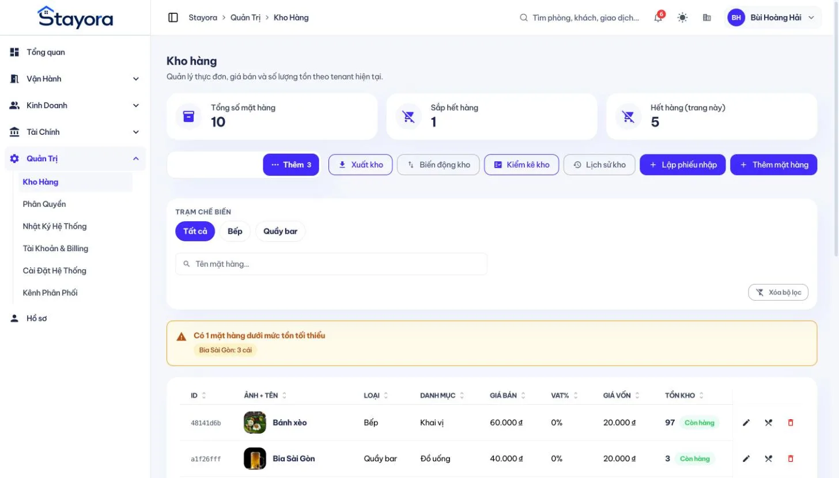Select the Tất cả station filter chip
The height and width of the screenshot is (478, 839).
[x=195, y=231]
